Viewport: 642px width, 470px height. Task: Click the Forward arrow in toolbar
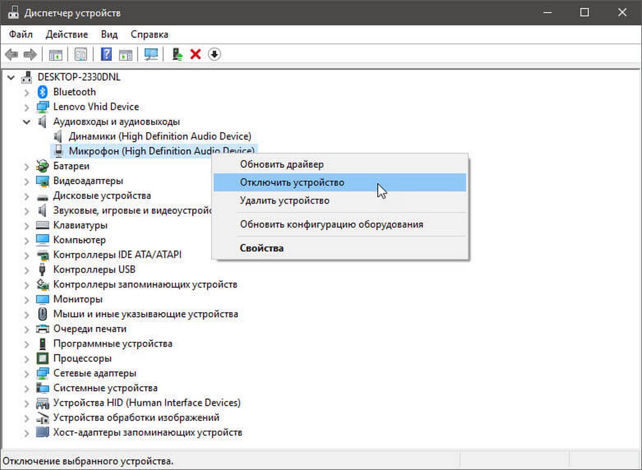(x=30, y=54)
